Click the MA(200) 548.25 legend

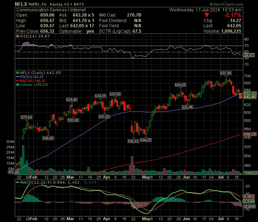tap(31, 81)
